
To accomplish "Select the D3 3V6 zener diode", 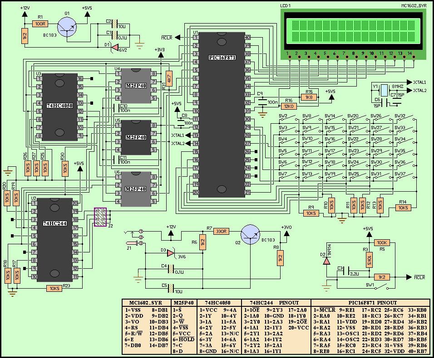I will [x=171, y=253].
